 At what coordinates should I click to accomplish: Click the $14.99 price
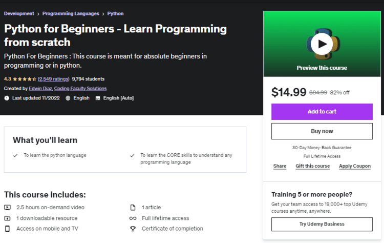pyautogui.click(x=289, y=92)
